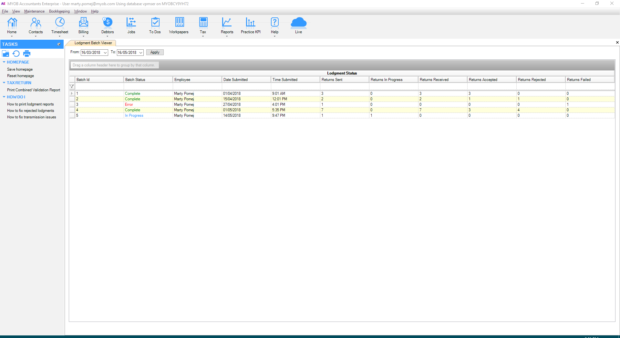Viewport: 620px width, 338px height.
Task: Open the Bookkeeping menu
Action: click(59, 11)
